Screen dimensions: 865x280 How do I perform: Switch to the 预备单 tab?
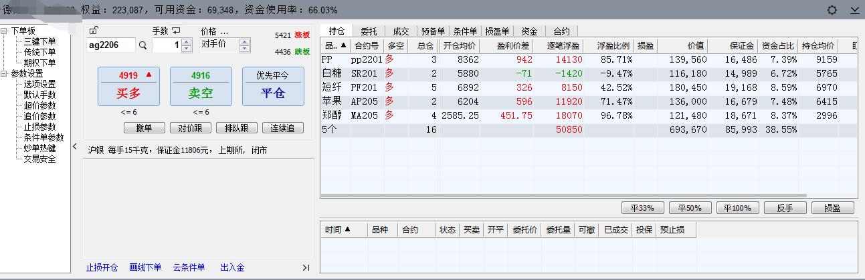point(433,31)
